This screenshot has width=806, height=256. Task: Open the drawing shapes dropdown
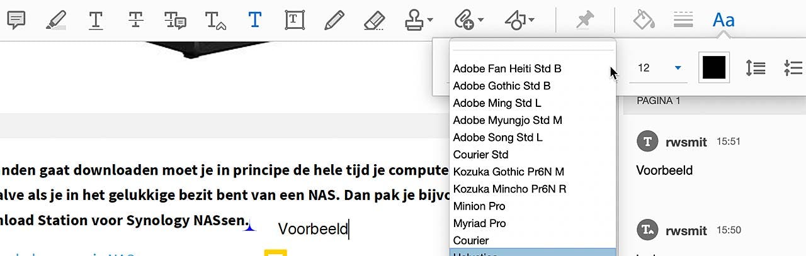[531, 20]
